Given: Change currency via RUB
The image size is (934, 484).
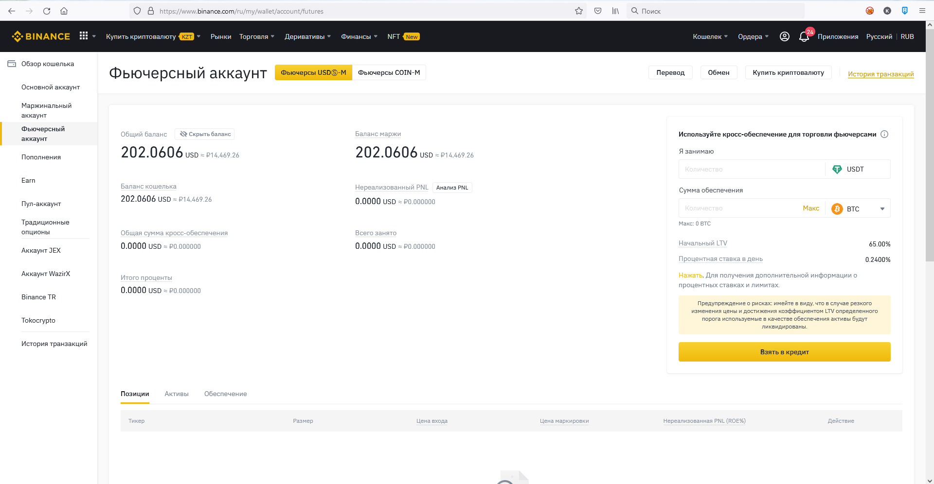Looking at the screenshot, I should [x=907, y=36].
